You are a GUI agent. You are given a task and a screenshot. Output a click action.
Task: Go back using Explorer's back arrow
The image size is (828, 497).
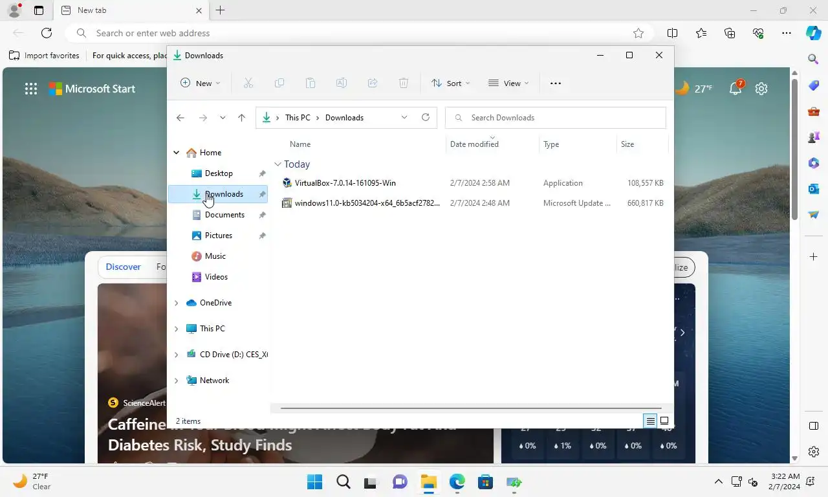coord(180,118)
